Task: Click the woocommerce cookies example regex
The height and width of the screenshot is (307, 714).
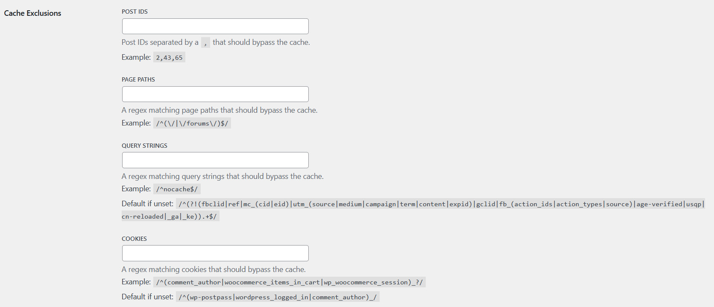Action: (289, 282)
